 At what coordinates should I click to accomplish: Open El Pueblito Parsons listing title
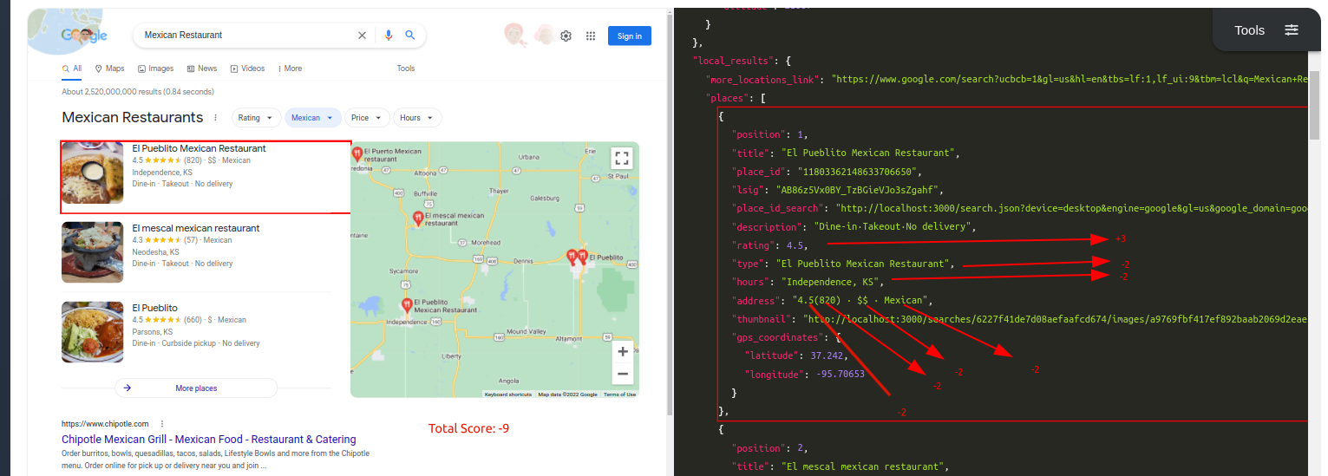(x=154, y=308)
